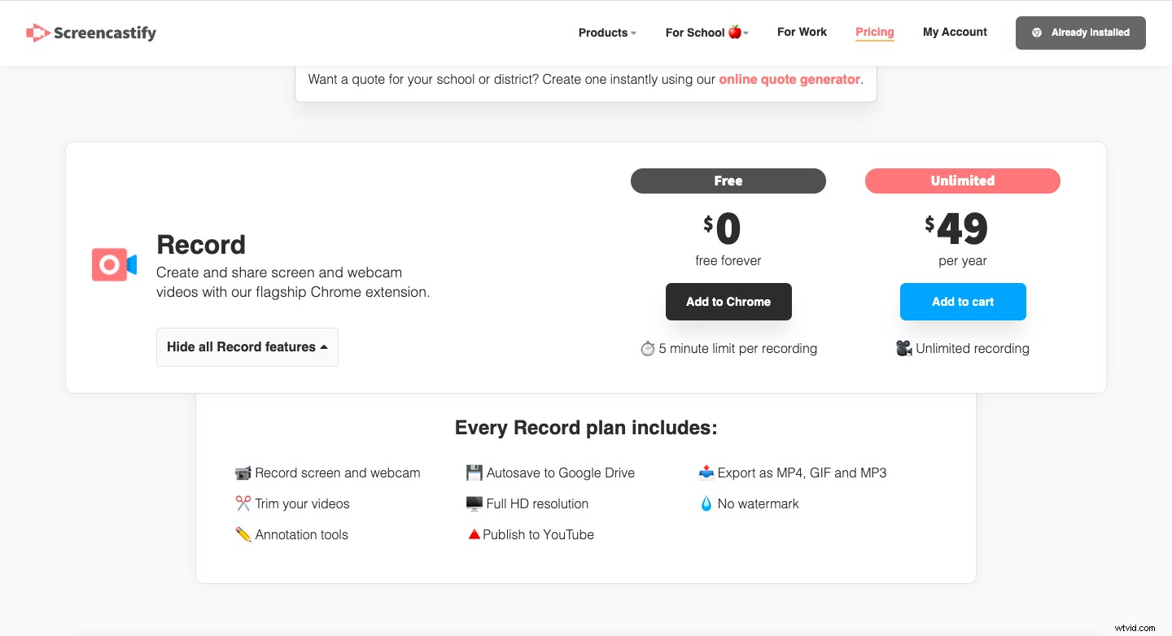Viewport: 1172px width, 636px height.
Task: Open the Products dropdown
Action: coord(606,33)
